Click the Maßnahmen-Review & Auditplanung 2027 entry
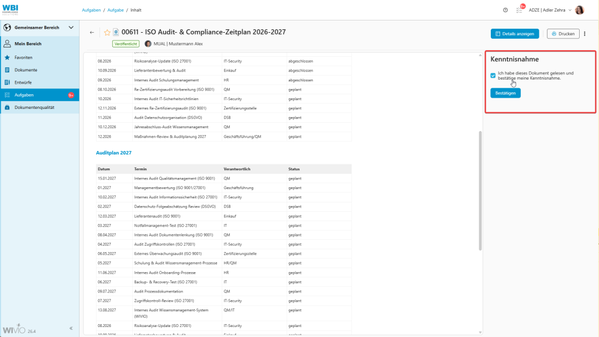Image resolution: width=599 pixels, height=337 pixels. (170, 137)
